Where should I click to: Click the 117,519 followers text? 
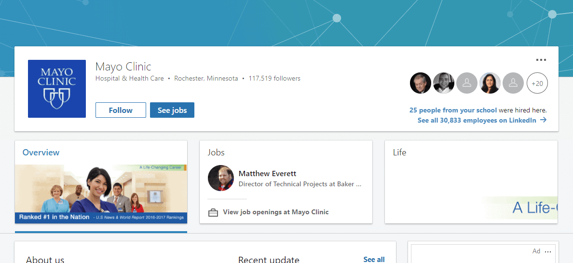tap(274, 78)
